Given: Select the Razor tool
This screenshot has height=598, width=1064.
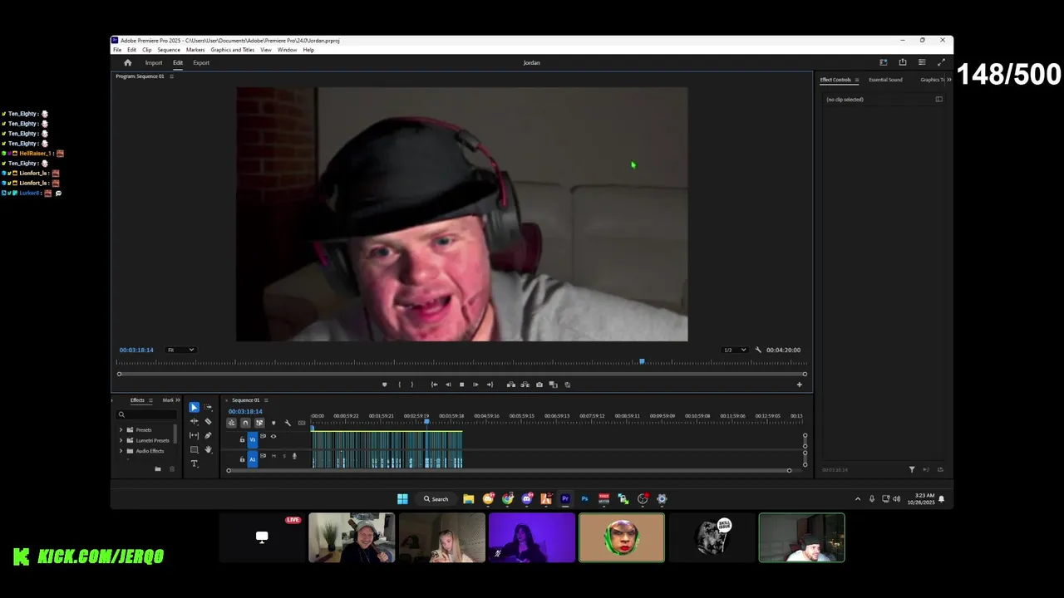Looking at the screenshot, I should point(208,421).
